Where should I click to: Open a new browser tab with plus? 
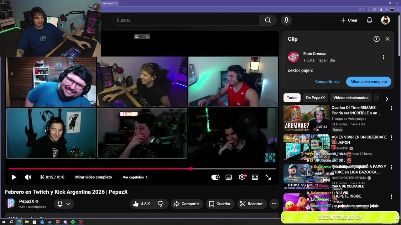[x=122, y=3]
